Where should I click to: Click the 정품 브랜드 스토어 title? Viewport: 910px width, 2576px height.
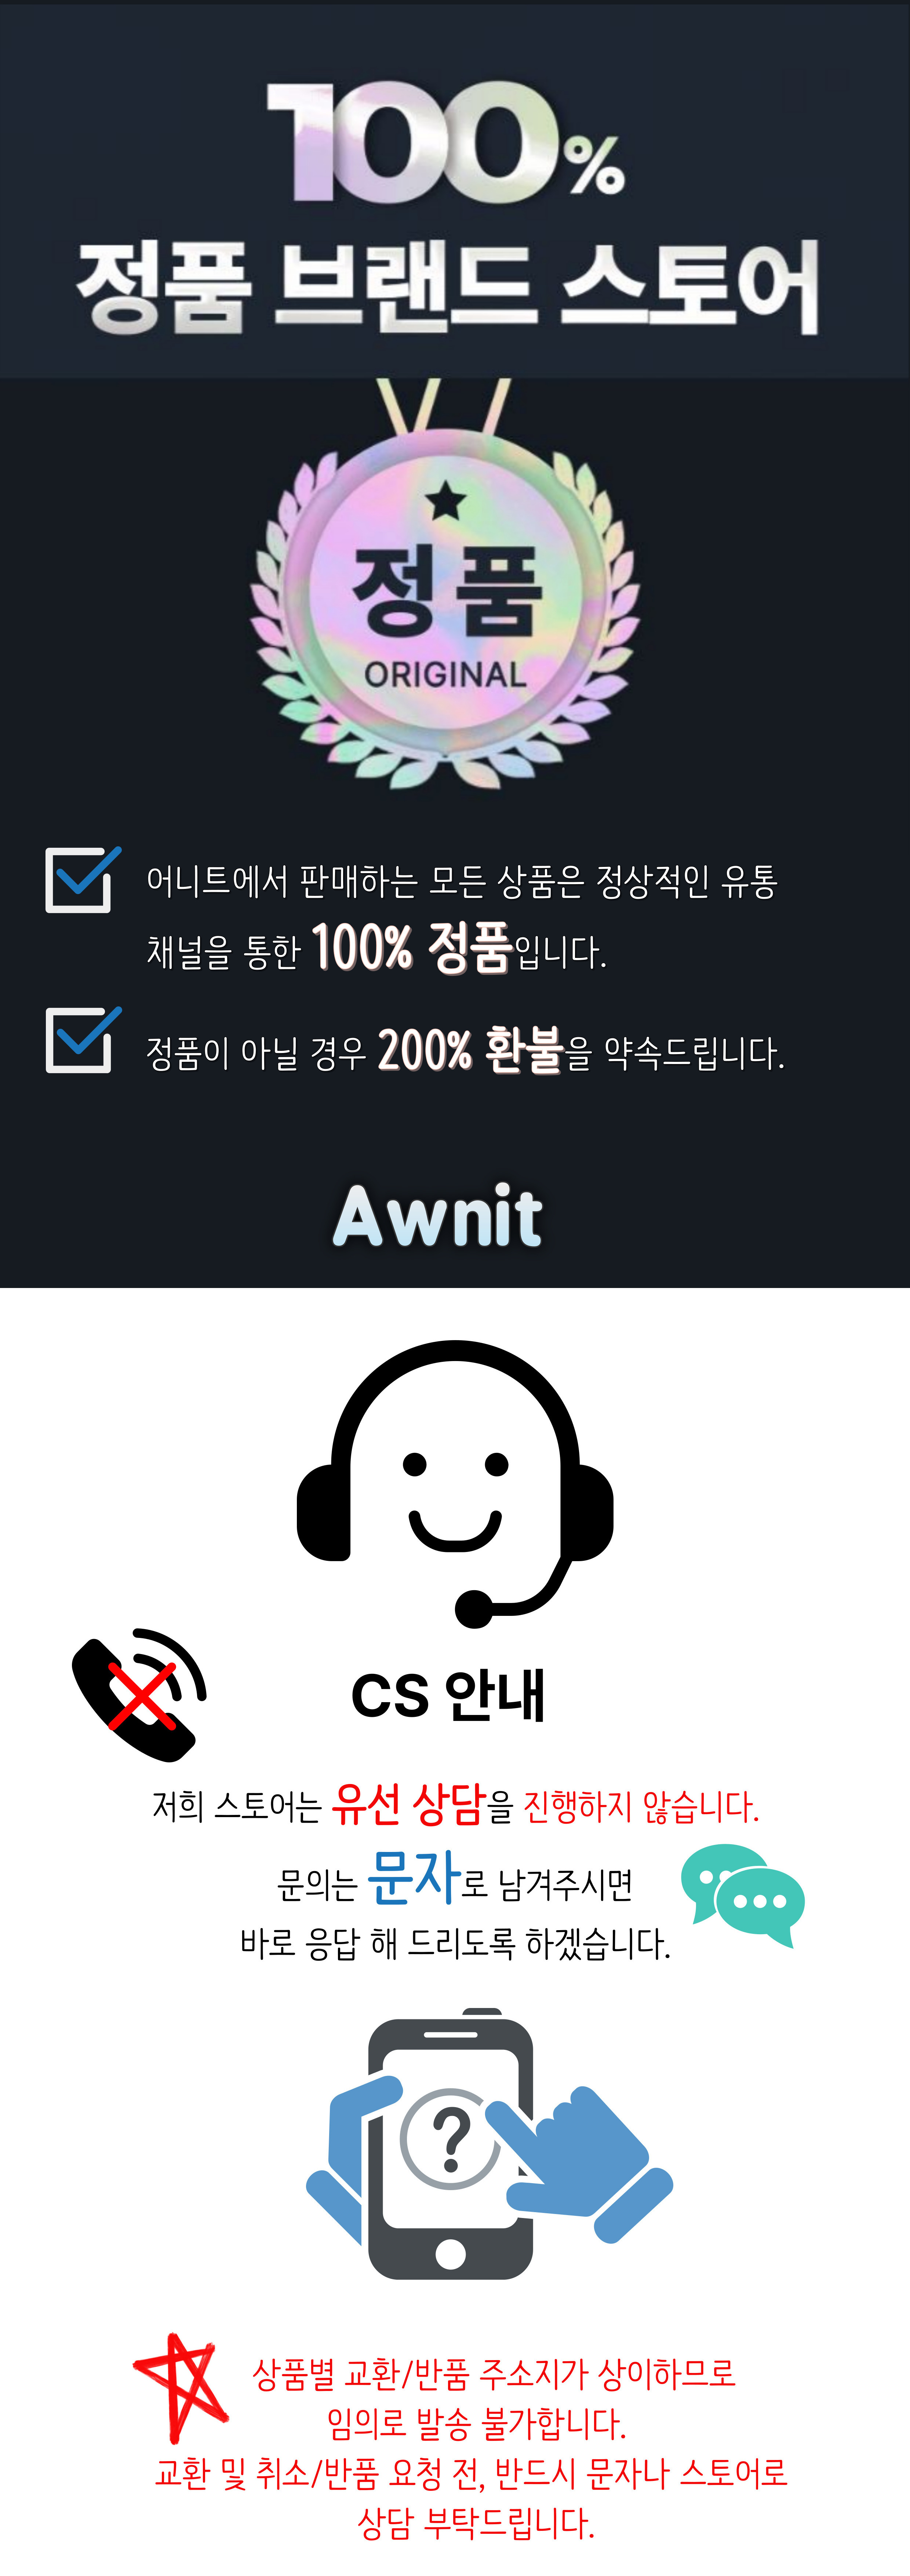coord(448,287)
